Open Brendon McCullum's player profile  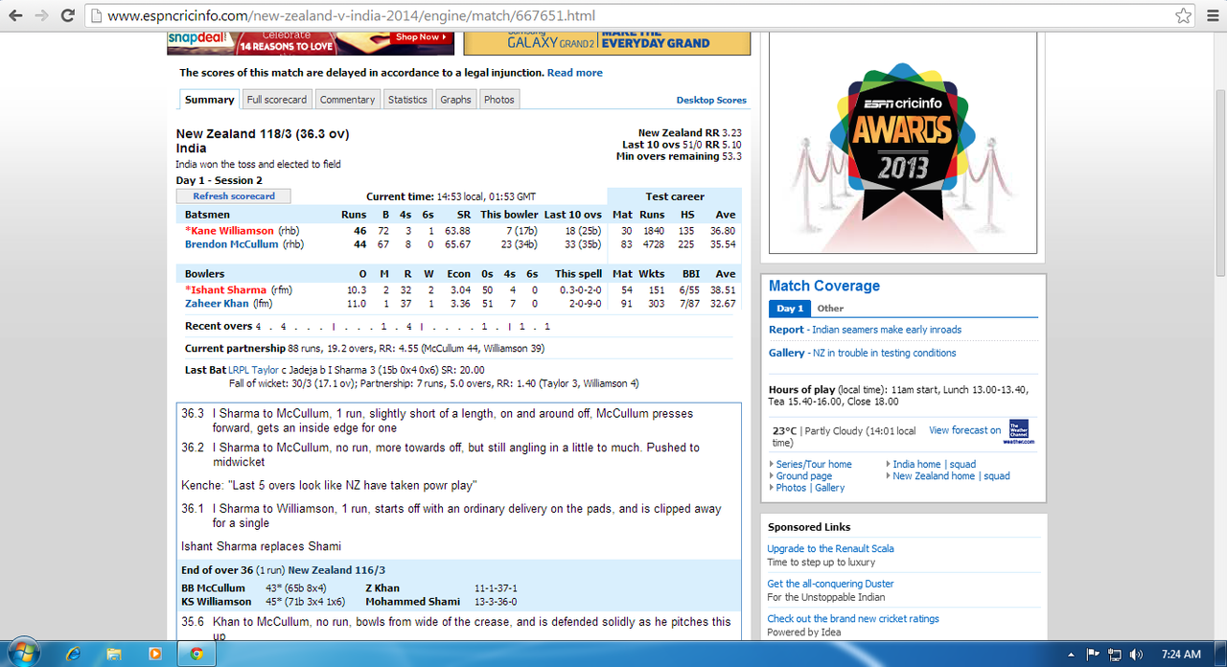[x=231, y=244]
